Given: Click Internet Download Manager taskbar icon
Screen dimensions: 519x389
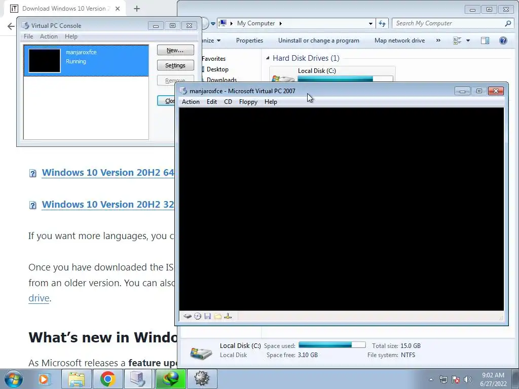Looking at the screenshot, I should [x=170, y=379].
